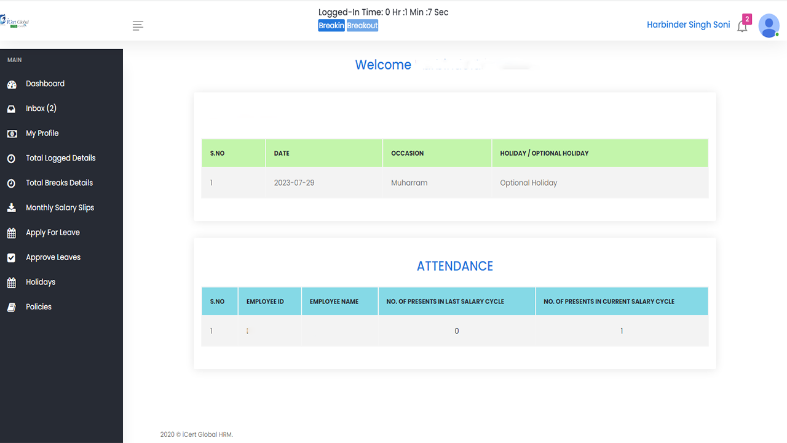Click the DATE column header
The image size is (787, 443).
(x=324, y=153)
